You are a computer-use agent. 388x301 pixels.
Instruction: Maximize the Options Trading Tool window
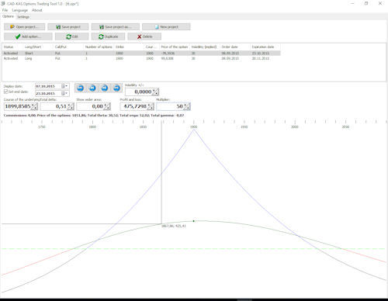pos(366,4)
